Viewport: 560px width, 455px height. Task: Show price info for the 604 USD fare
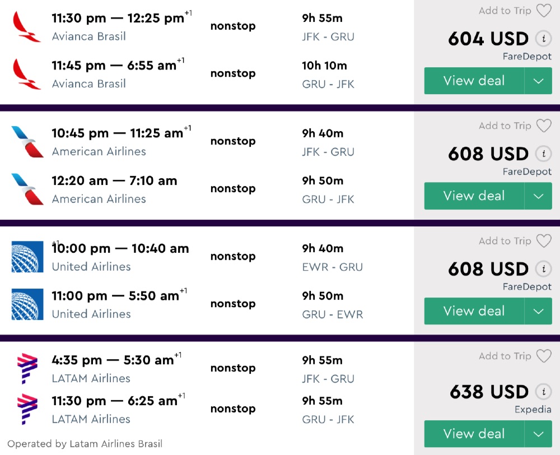point(542,39)
